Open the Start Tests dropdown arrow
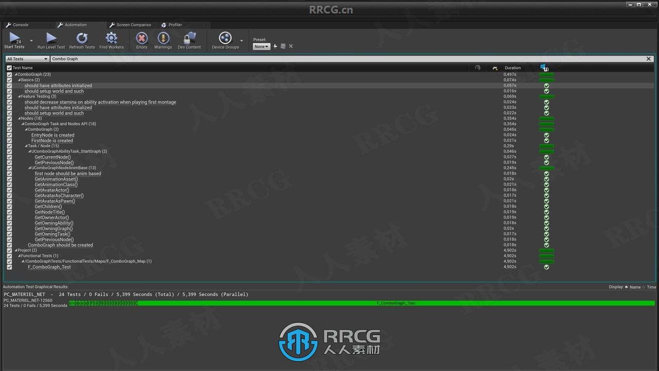Screen dimensions: 659x371 click(x=31, y=41)
